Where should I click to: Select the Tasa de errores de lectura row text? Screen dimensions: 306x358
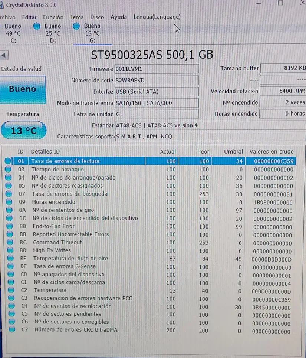65,161
